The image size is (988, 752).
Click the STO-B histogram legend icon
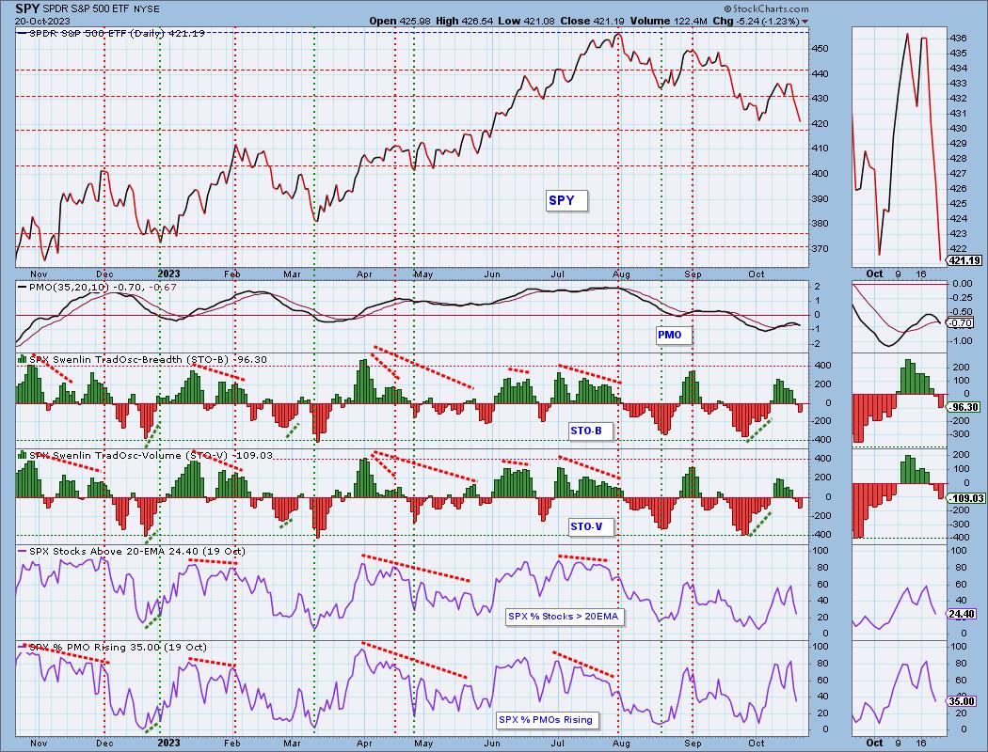click(x=22, y=360)
